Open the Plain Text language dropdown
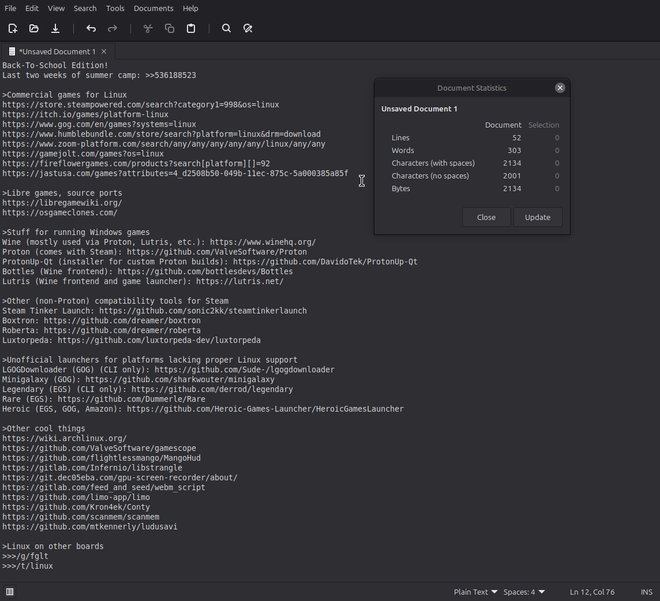 475,592
